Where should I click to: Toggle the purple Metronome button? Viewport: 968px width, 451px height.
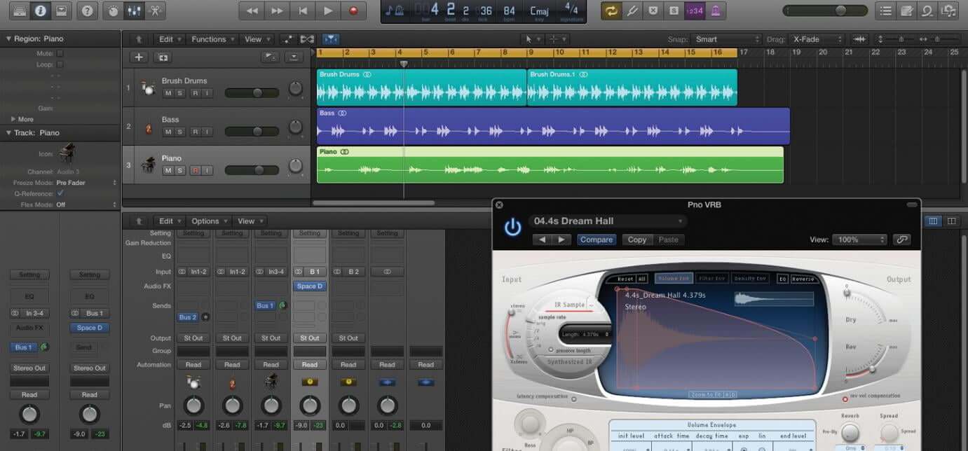point(716,11)
